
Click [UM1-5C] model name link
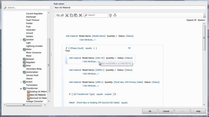(x=100, y=58)
